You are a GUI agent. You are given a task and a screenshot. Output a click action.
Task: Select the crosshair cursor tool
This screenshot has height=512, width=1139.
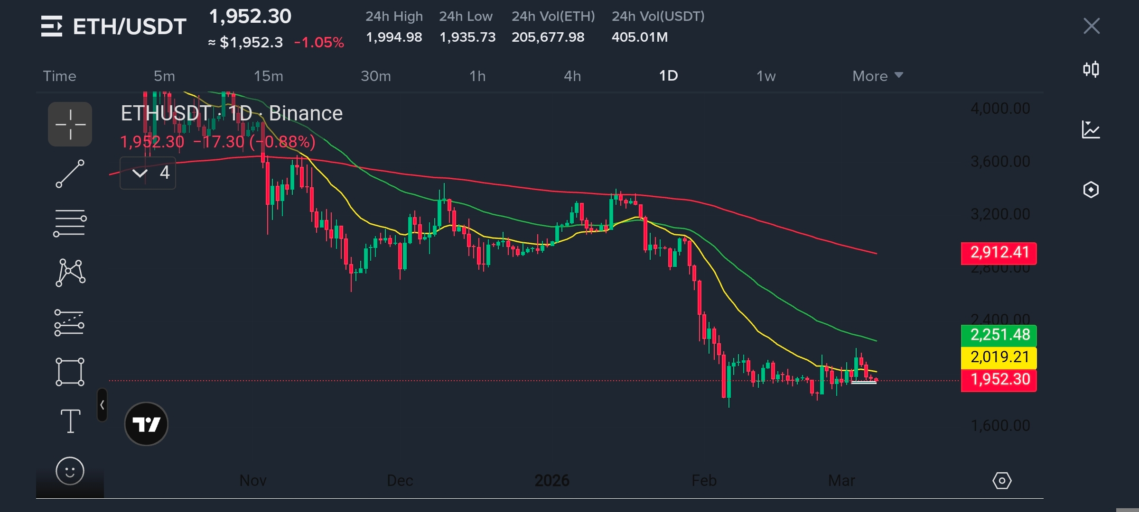pos(70,124)
